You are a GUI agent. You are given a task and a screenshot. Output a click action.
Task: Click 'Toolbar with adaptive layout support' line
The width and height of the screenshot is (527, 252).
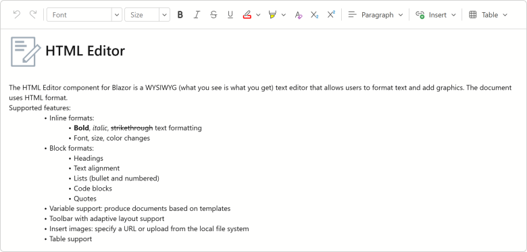pos(107,219)
